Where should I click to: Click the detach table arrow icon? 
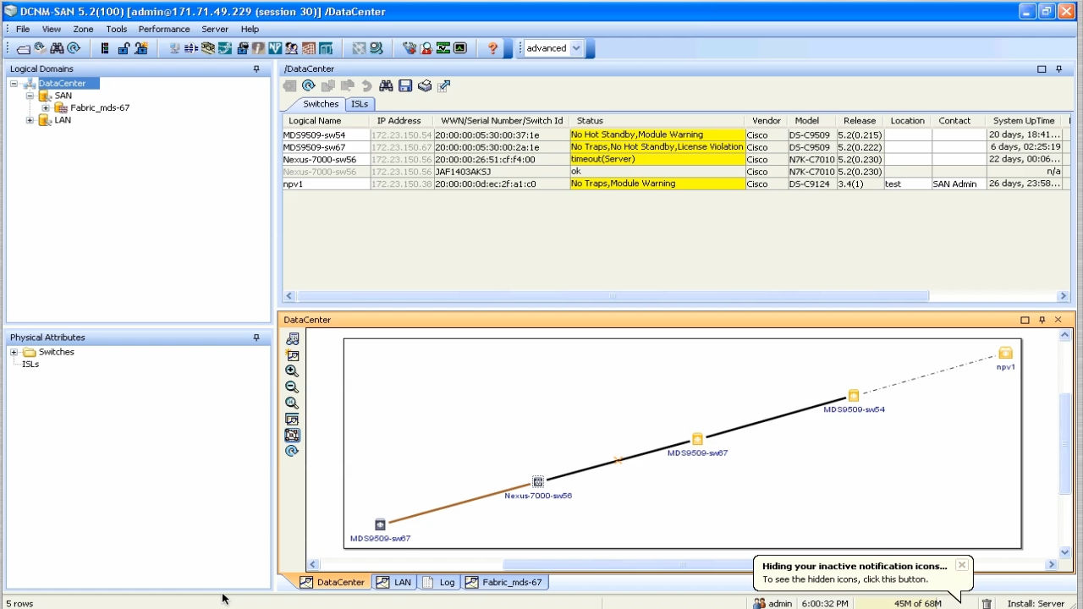444,85
